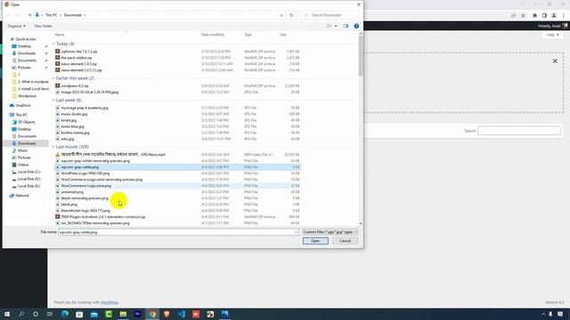Open the WordPress Help dropdown tab
This screenshot has width=570, height=320.
[552, 35]
